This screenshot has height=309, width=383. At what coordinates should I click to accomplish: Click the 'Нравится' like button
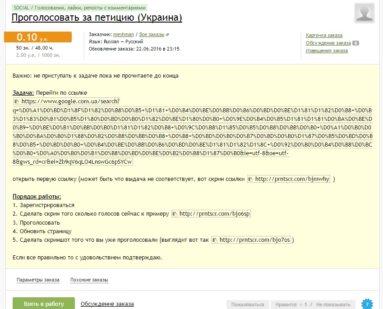(x=286, y=304)
